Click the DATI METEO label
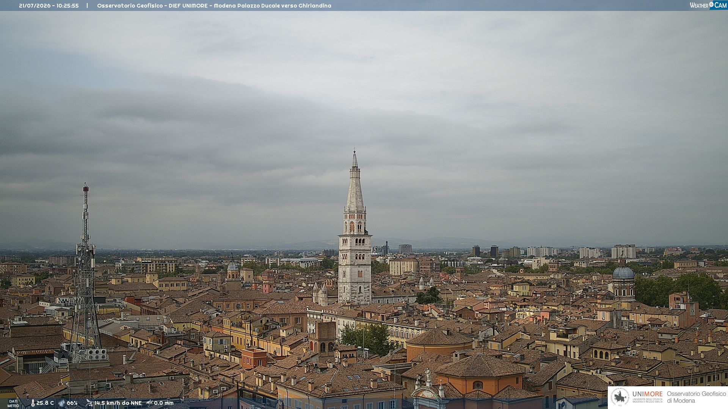The image size is (728, 409). [x=13, y=403]
